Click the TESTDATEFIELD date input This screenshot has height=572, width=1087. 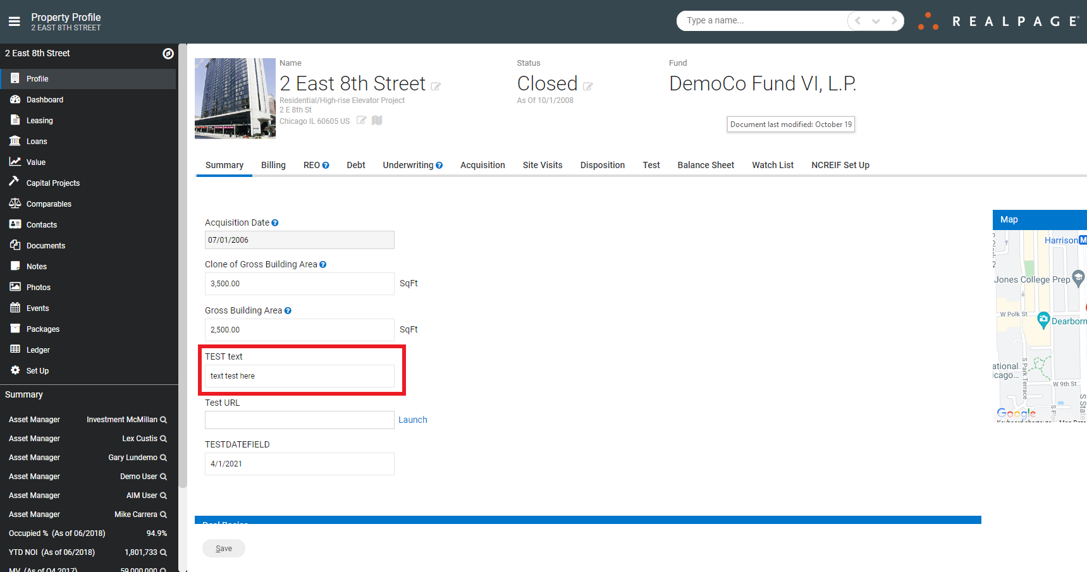299,463
